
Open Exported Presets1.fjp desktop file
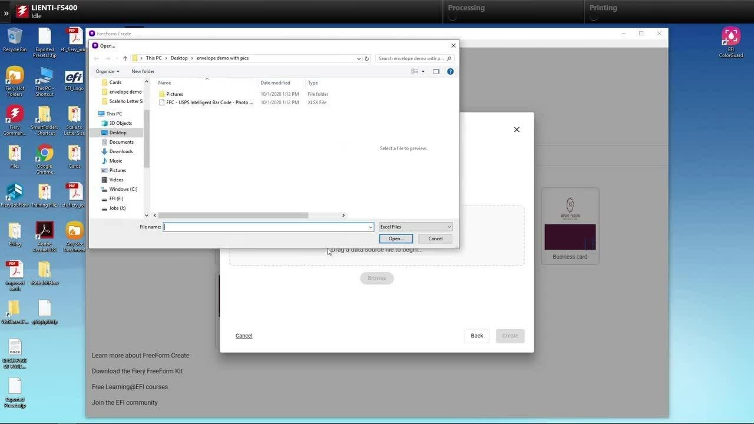pos(45,42)
